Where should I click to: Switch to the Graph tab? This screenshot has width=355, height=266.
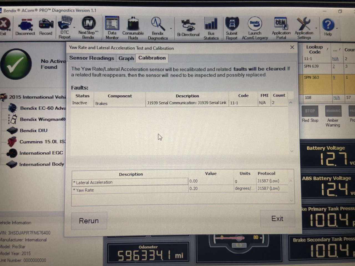126,58
